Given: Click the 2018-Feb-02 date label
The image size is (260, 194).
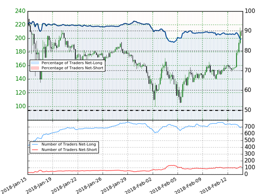Looking at the screenshot, I should pyautogui.click(x=139, y=185).
